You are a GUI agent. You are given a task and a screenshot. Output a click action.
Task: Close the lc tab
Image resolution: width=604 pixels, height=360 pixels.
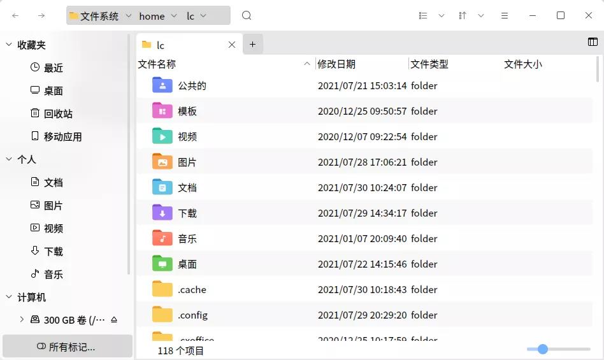(x=232, y=45)
